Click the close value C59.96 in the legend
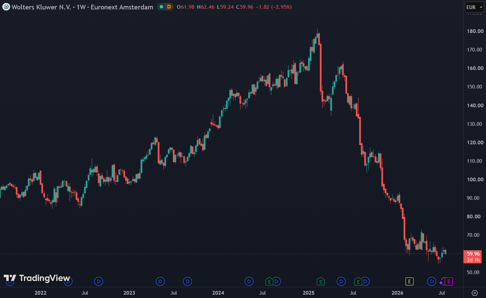The height and width of the screenshot is (298, 486). pyautogui.click(x=245, y=7)
